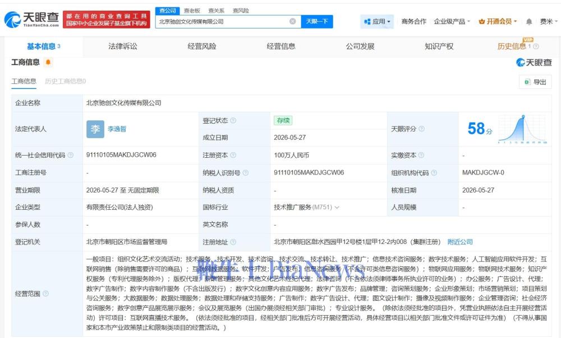The width and height of the screenshot is (561, 338).
Task: Clear the search box text
Action: tap(293, 21)
